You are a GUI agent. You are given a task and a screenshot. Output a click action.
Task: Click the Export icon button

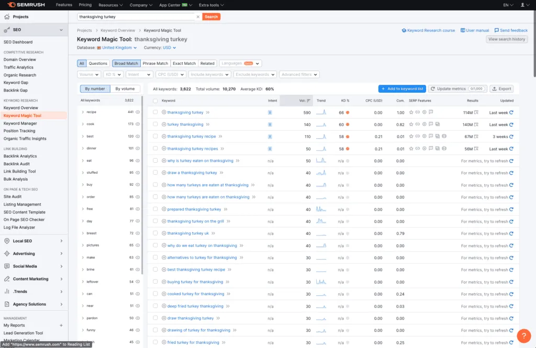[501, 88]
